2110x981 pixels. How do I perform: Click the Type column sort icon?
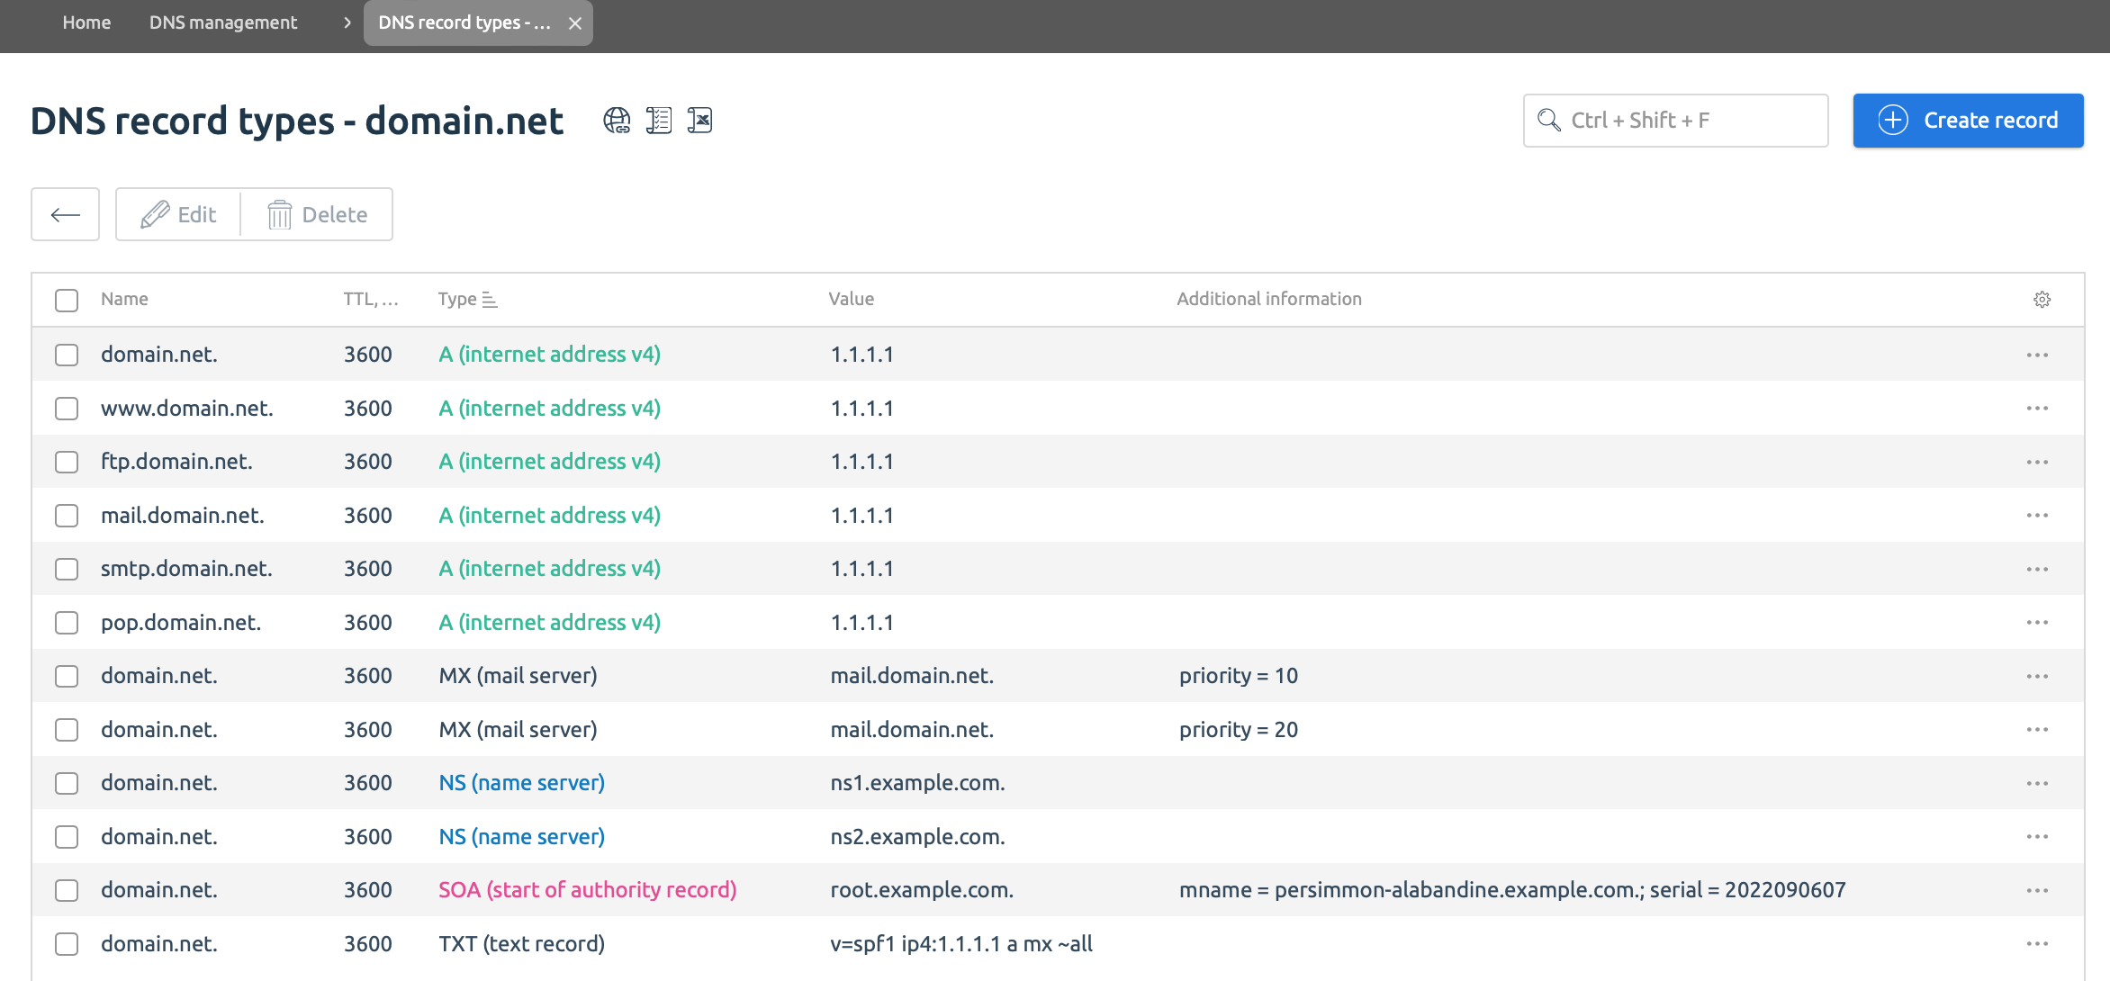[x=490, y=300]
